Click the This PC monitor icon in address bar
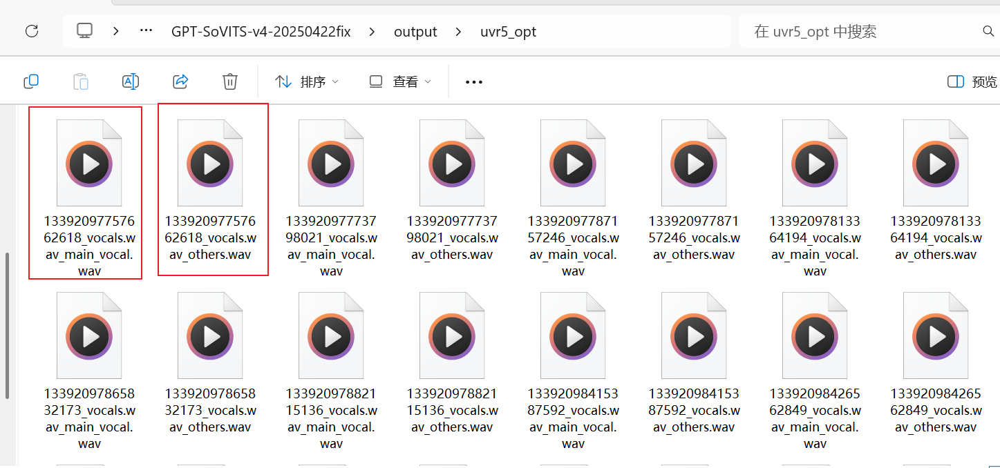The height and width of the screenshot is (468, 1000). 85,31
